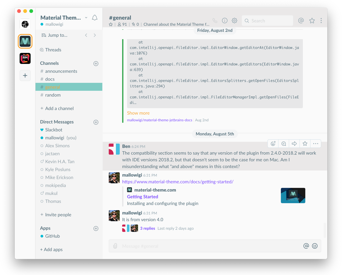Start a thread reply on Ben's message
Screen dimensions: 342x275
pyautogui.click(x=283, y=143)
